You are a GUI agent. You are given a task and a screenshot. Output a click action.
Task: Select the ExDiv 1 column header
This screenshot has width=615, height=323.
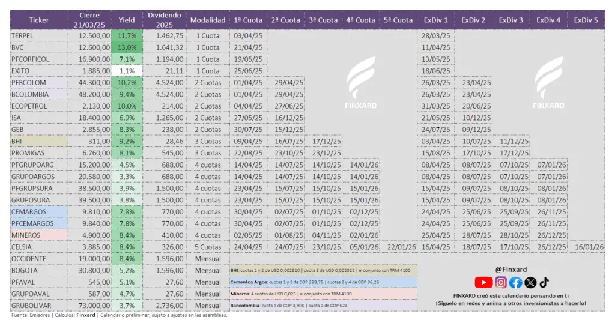coord(436,20)
